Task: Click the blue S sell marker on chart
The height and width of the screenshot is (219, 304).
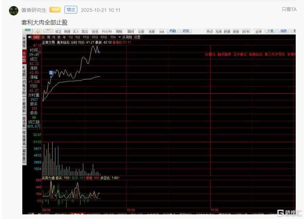Action: [51, 73]
